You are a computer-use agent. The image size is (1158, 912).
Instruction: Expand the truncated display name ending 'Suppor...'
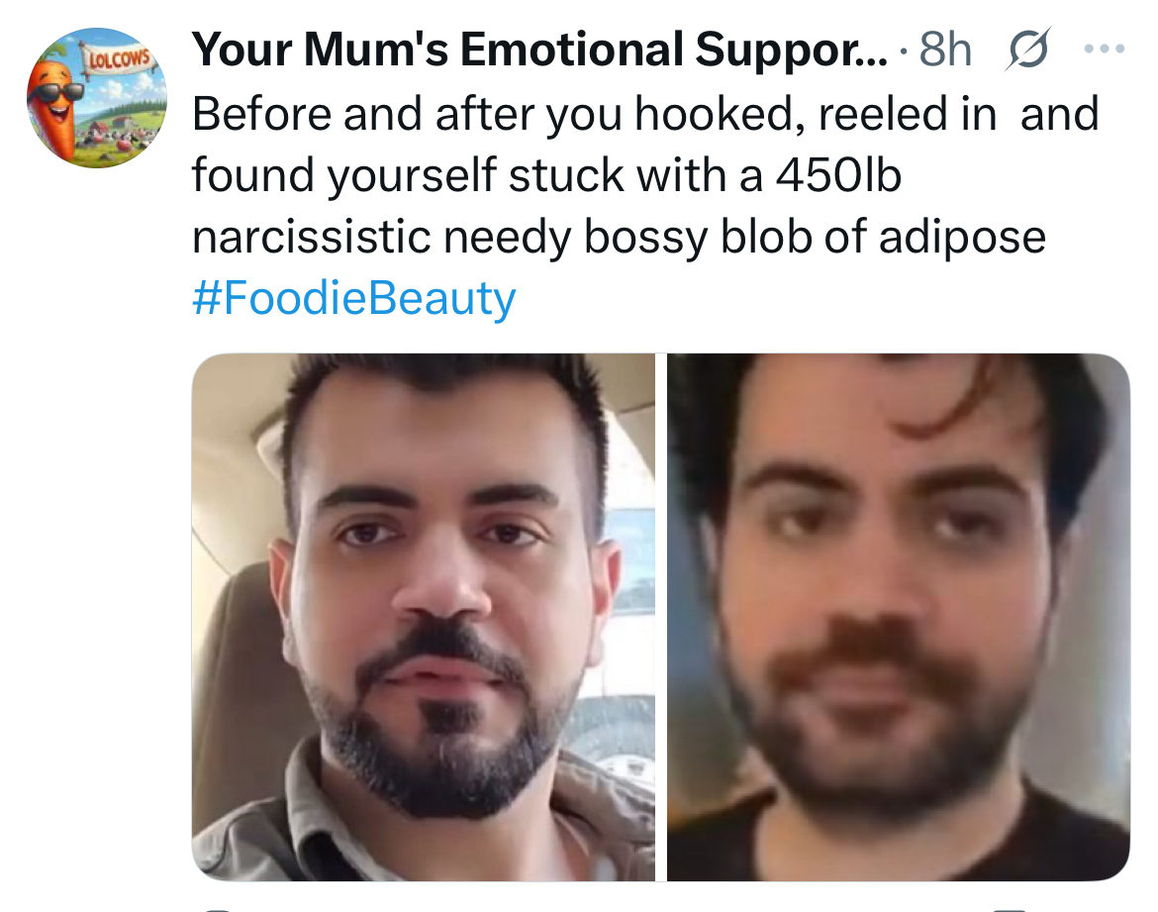click(x=539, y=49)
